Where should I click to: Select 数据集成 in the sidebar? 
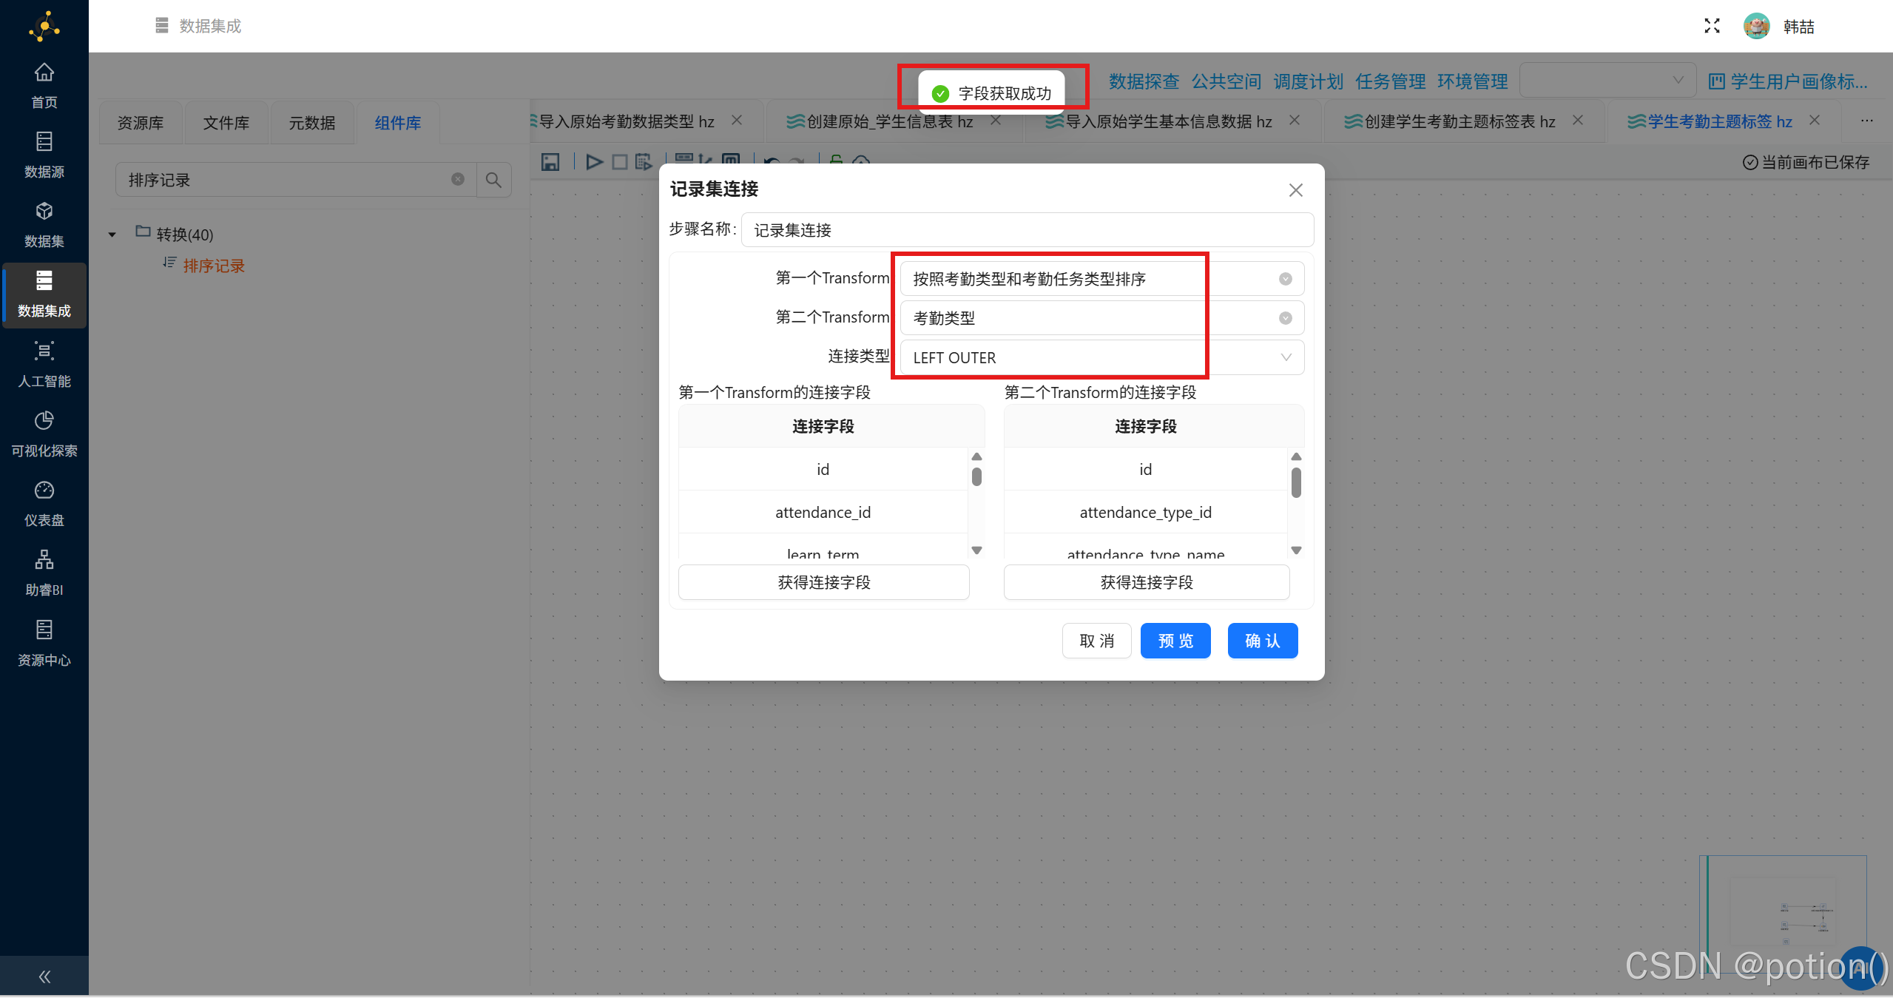point(44,294)
